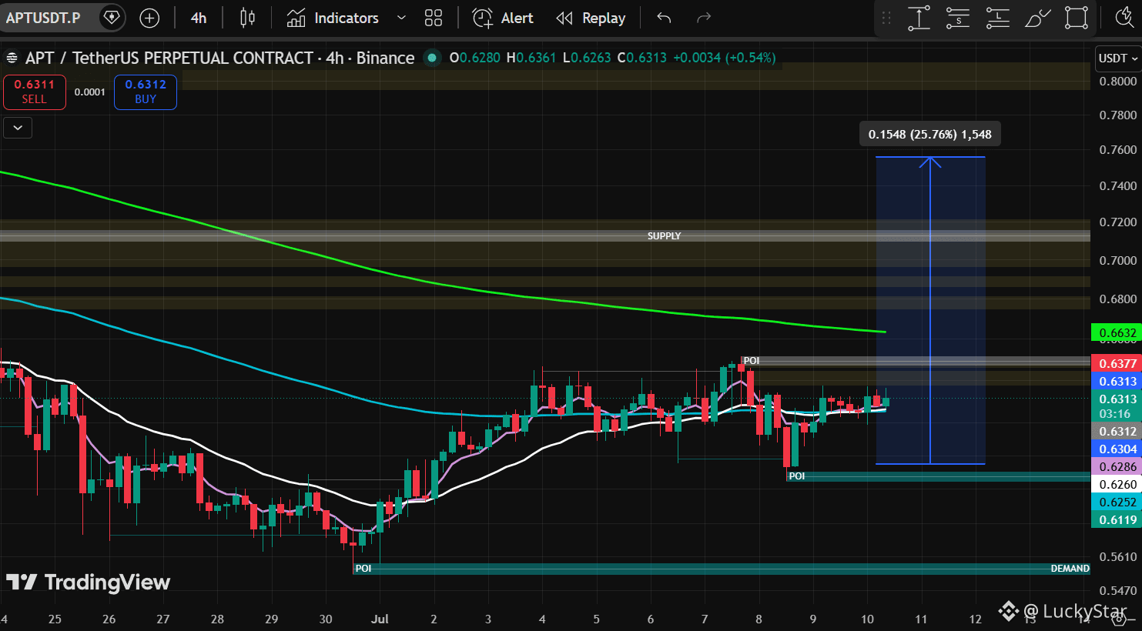
Task: Select the long position line tool
Action: tap(997, 18)
